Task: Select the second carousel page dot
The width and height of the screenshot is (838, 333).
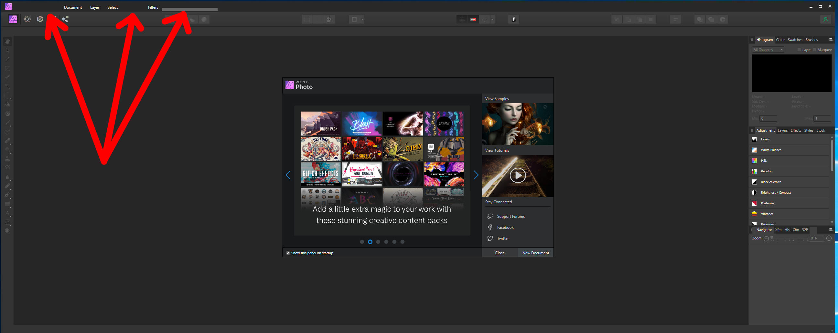Action: 370,242
